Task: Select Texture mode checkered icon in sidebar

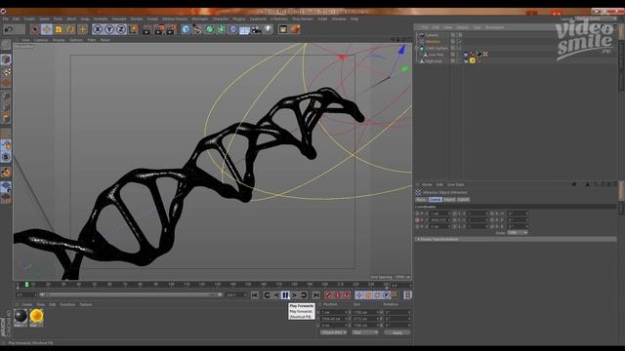Action: (7, 72)
